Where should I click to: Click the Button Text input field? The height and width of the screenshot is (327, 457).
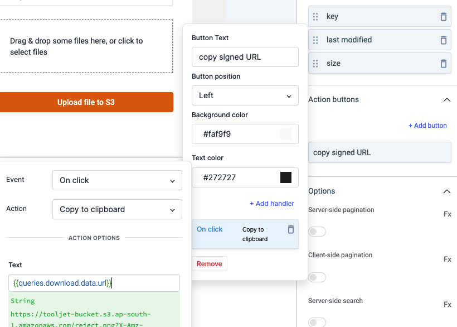pyautogui.click(x=245, y=57)
